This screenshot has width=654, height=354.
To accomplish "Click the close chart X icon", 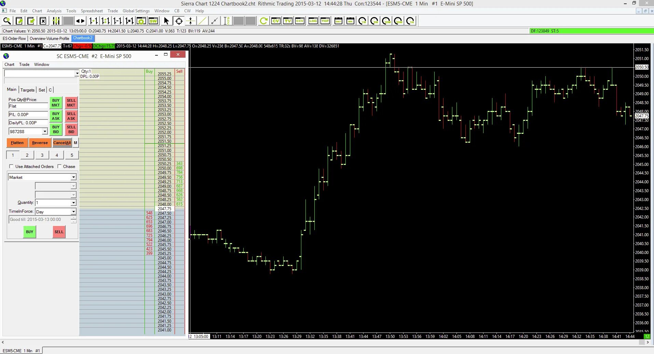I will 43,21.
